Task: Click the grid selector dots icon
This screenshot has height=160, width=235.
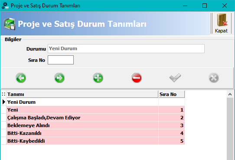Action: (3, 94)
